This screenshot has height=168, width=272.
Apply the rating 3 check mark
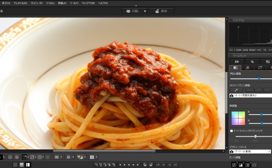click(x=105, y=165)
